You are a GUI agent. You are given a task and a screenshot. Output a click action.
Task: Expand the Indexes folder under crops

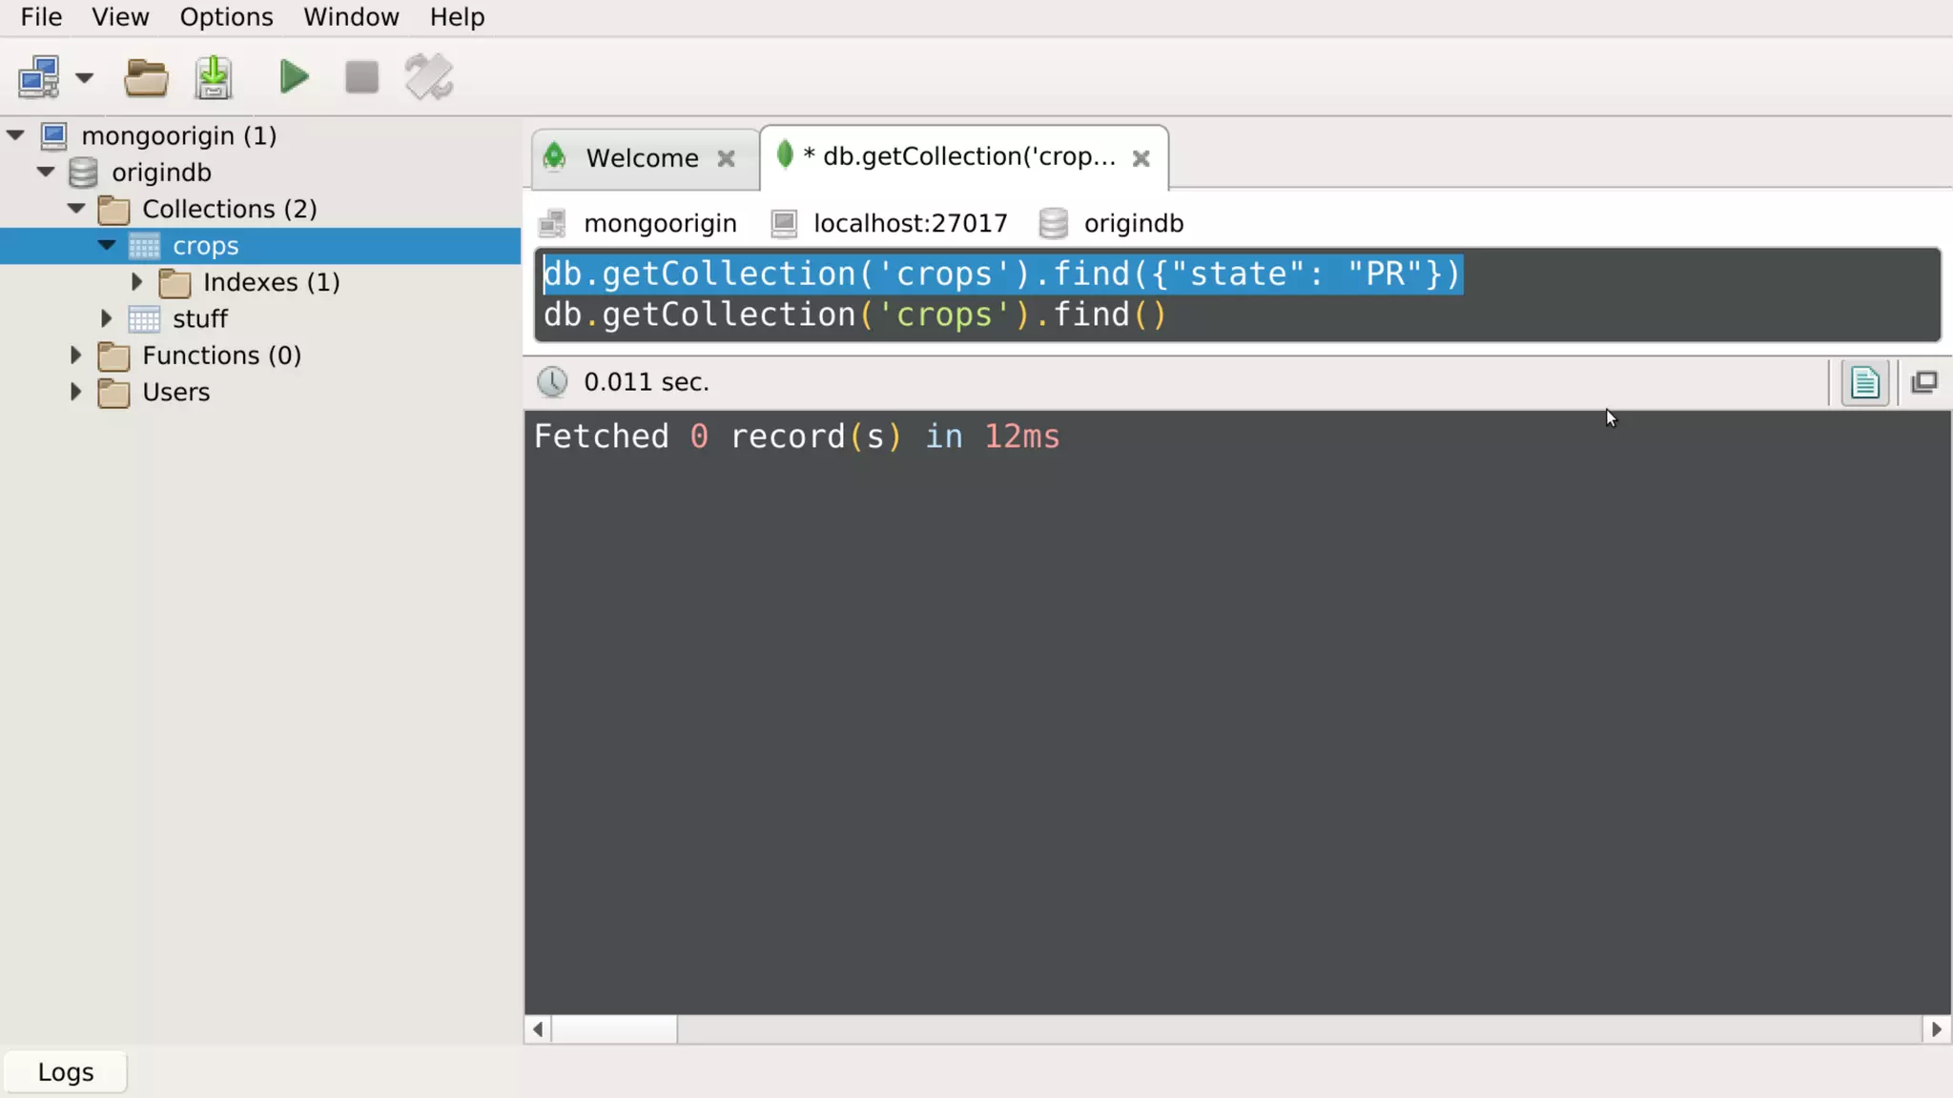pos(137,282)
